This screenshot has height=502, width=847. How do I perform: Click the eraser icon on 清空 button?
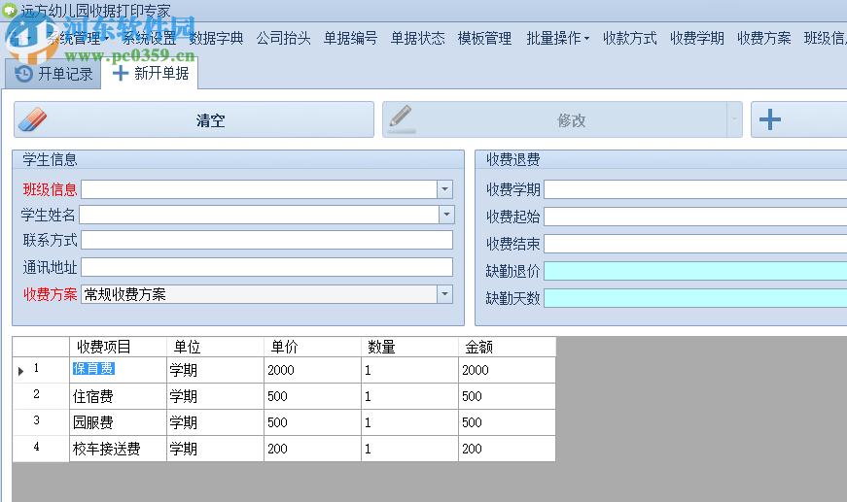point(32,119)
